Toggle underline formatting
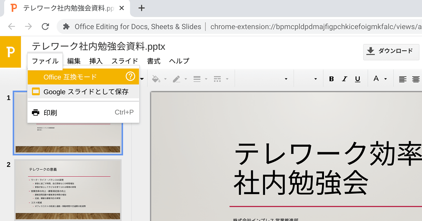 coord(358,79)
